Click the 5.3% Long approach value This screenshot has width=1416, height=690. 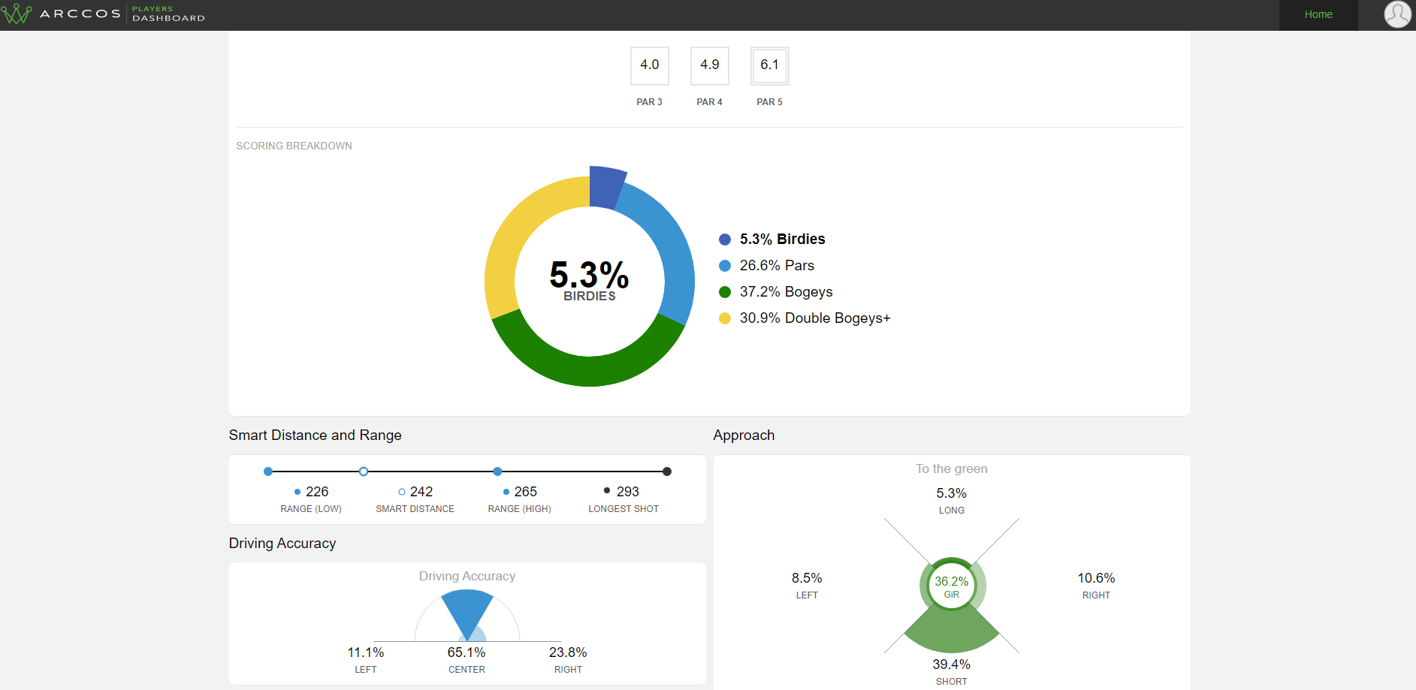pyautogui.click(x=952, y=493)
